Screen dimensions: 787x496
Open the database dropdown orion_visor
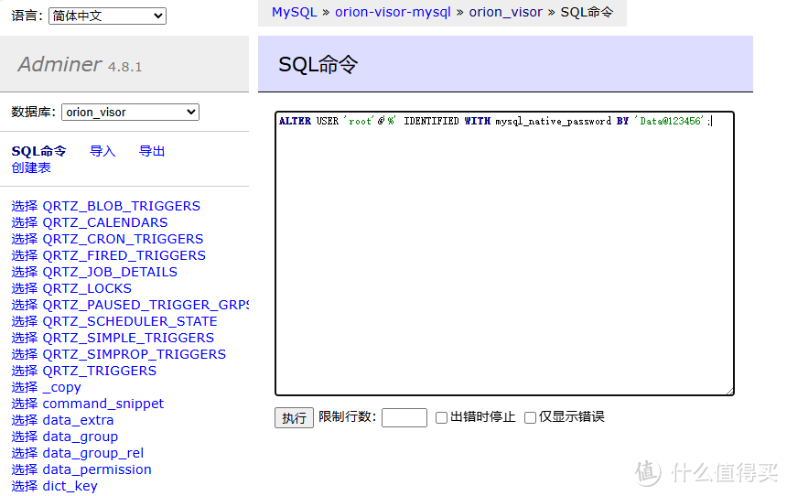[130, 112]
